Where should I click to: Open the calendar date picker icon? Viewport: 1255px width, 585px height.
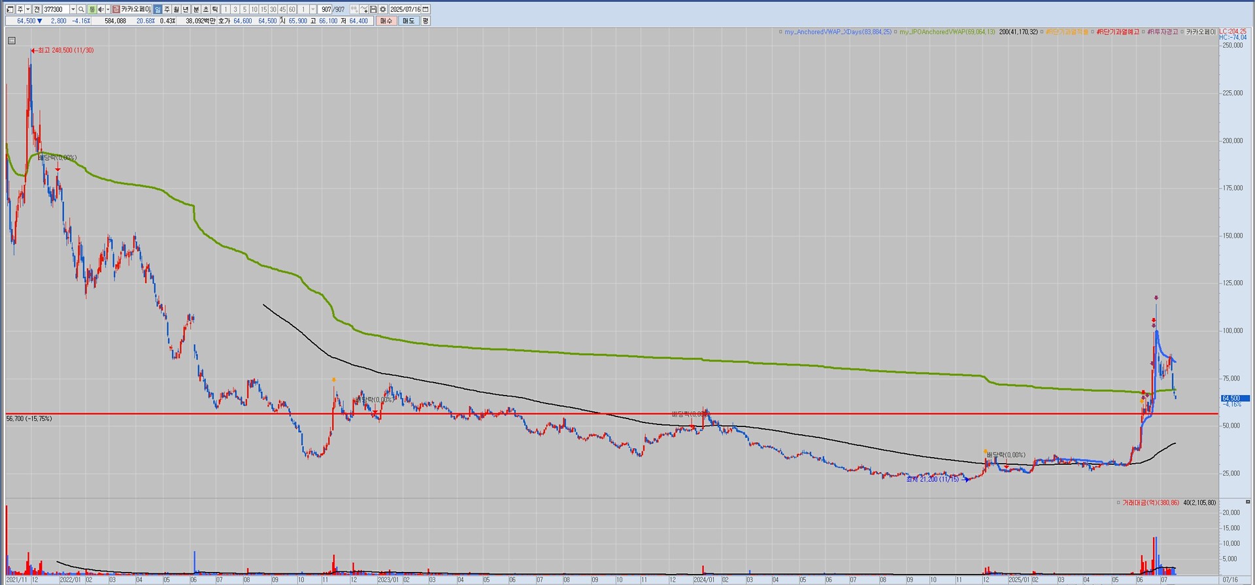426,10
